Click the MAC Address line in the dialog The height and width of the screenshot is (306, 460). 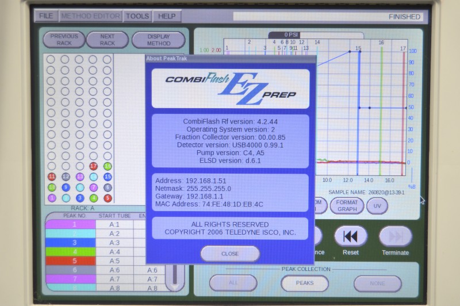point(209,204)
